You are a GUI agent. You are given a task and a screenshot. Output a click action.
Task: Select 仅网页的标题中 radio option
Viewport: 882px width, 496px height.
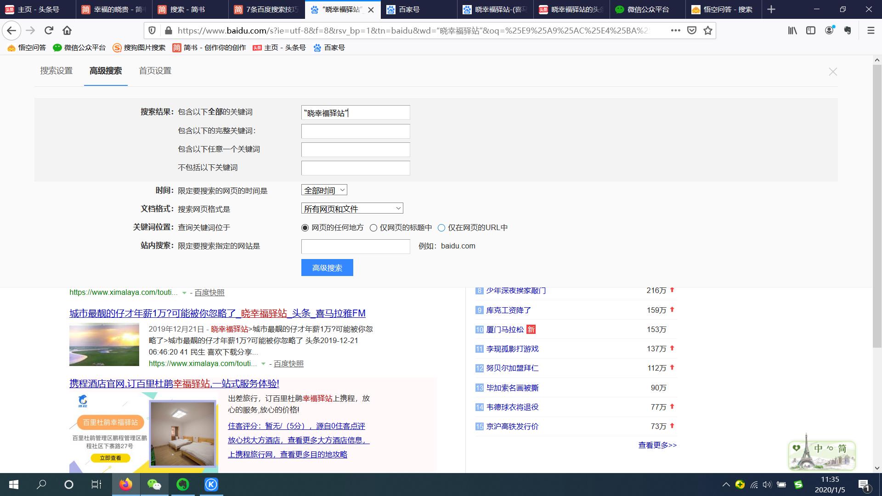coord(373,228)
